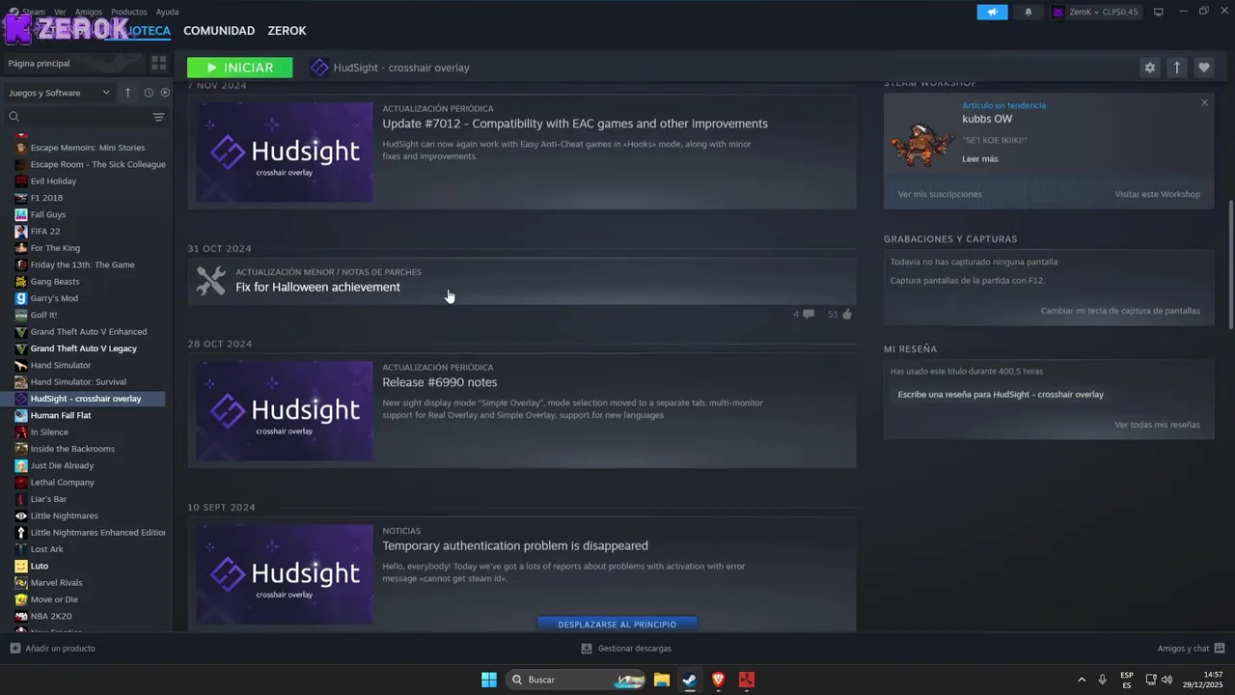1235x695 pixels.
Task: Open Windows Start menu
Action: (489, 680)
